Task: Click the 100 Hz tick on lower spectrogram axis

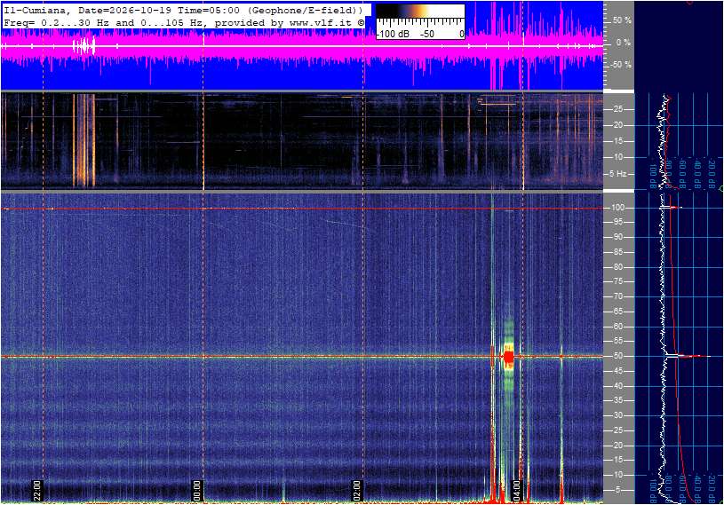Action: point(617,208)
